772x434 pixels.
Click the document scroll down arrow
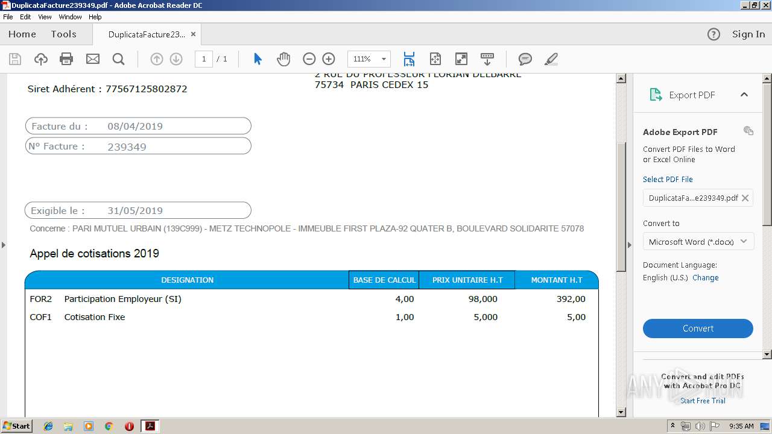click(x=621, y=412)
